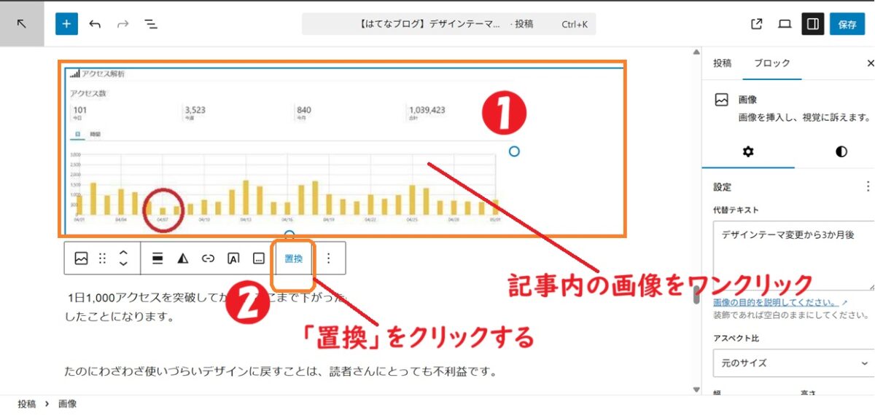Screen dimensions: 875x415
Task: Add caption icon in block toolbar
Action: pos(258,258)
